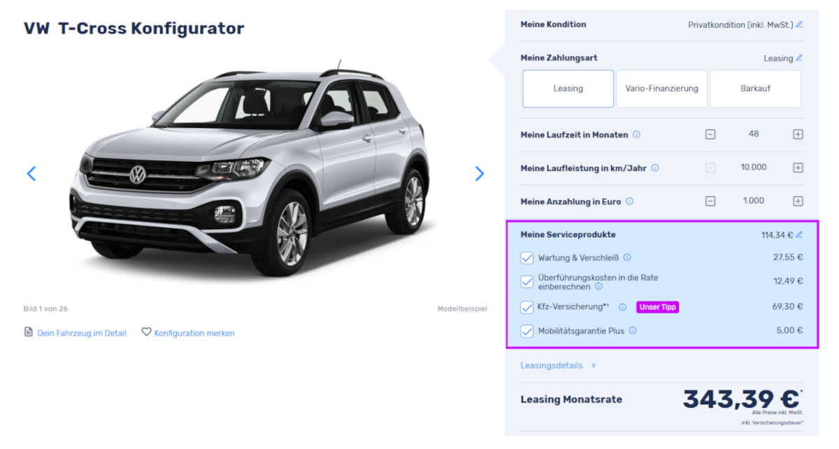Show the next car image arrow

[x=479, y=173]
